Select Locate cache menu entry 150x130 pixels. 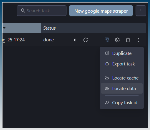click(x=122, y=78)
